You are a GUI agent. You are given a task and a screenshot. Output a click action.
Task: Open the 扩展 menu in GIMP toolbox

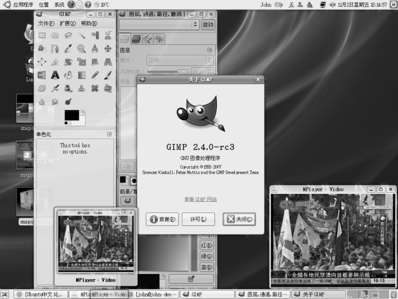[x=68, y=23]
